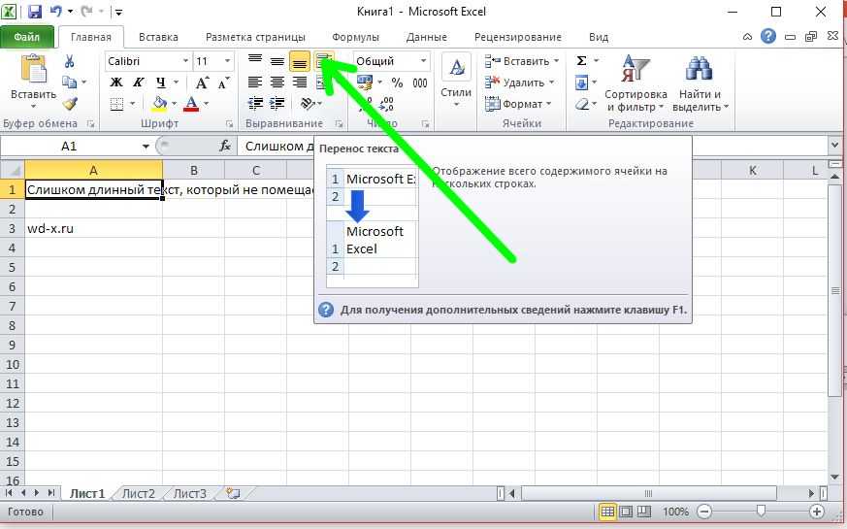
Task: Open the Шрифт group dialog launcher
Action: (x=229, y=124)
